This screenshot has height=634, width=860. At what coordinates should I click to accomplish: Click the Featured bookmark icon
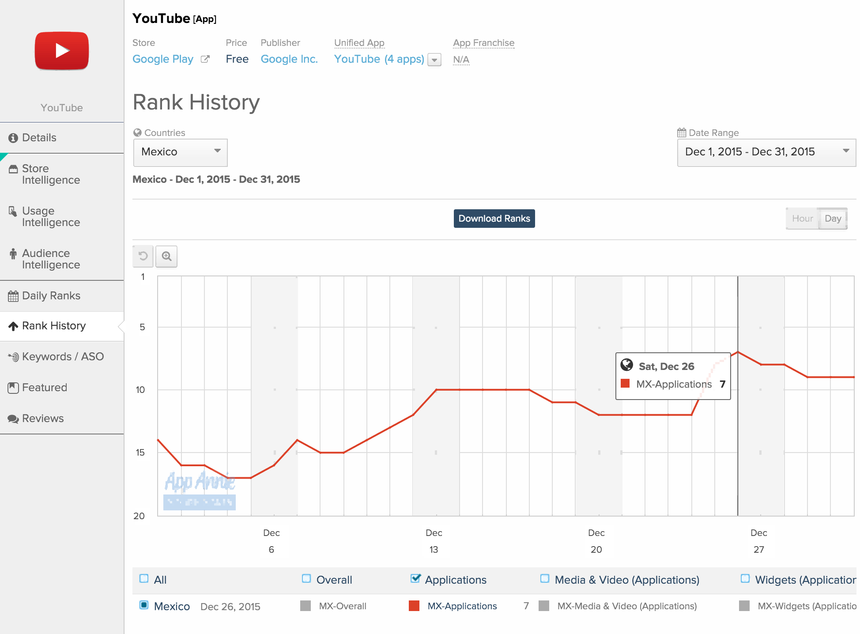13,388
